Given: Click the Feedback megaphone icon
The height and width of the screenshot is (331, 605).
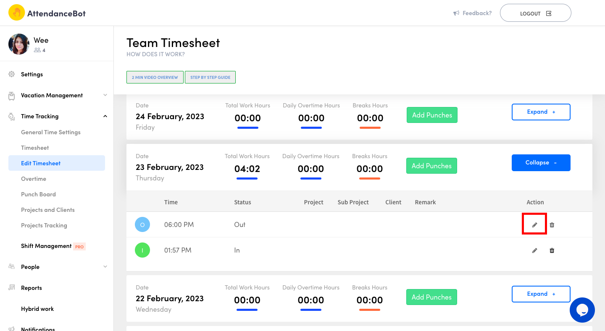Looking at the screenshot, I should [x=456, y=13].
